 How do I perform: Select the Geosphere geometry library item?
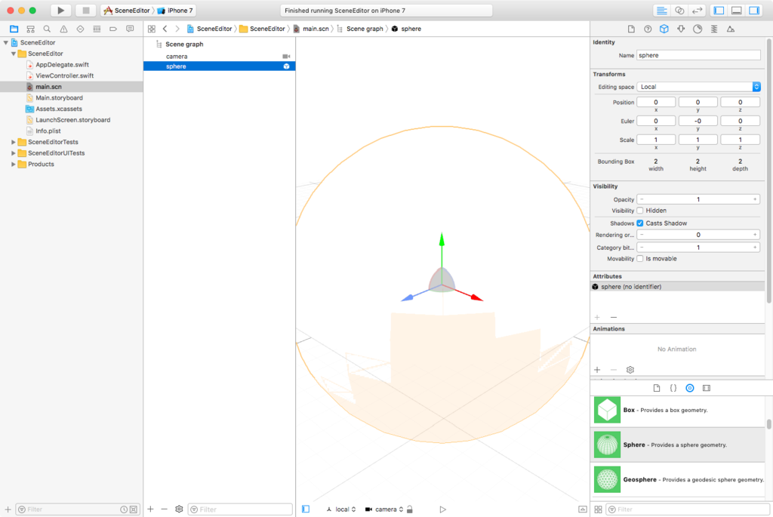(677, 479)
